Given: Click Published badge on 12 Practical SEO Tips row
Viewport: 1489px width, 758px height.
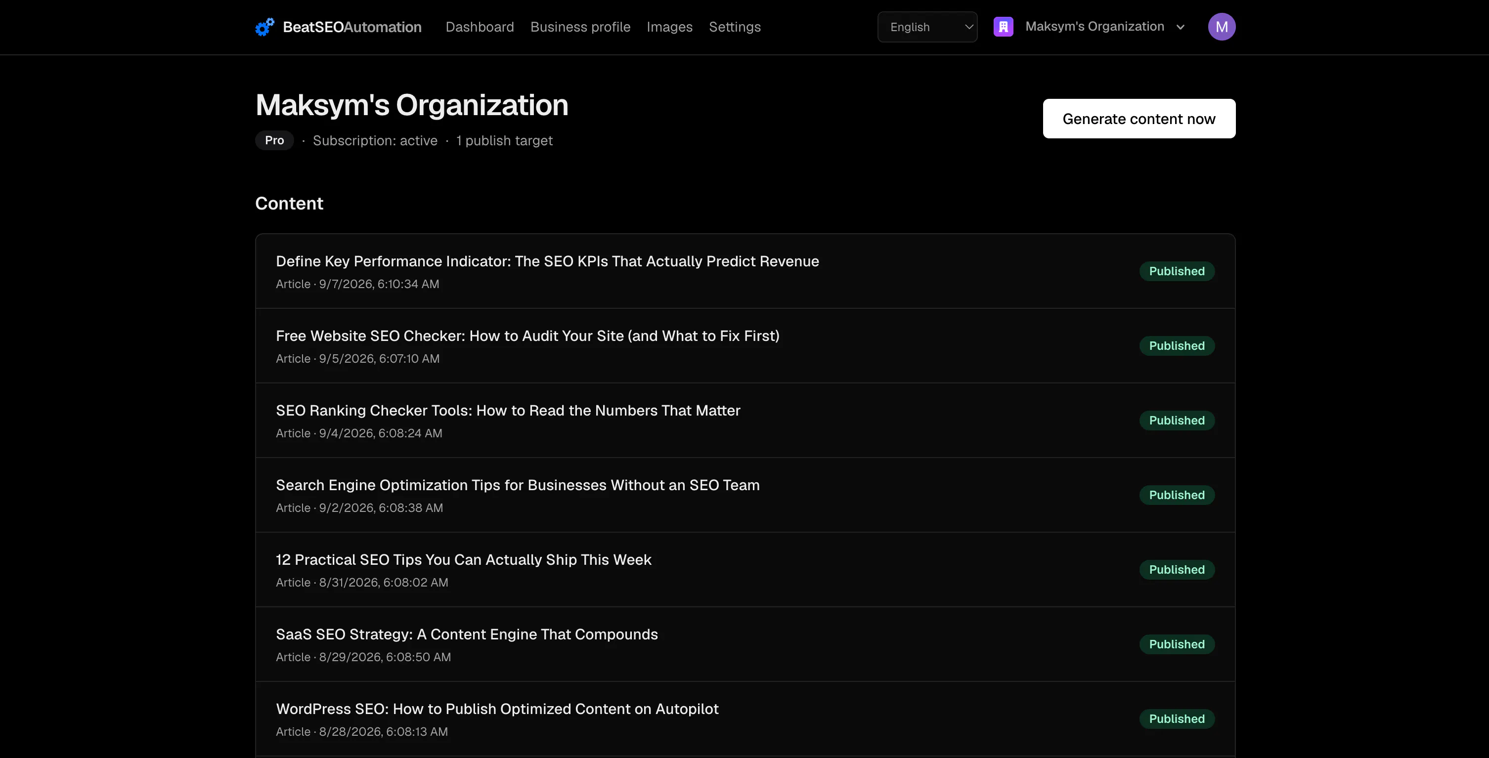Looking at the screenshot, I should click(1176, 569).
